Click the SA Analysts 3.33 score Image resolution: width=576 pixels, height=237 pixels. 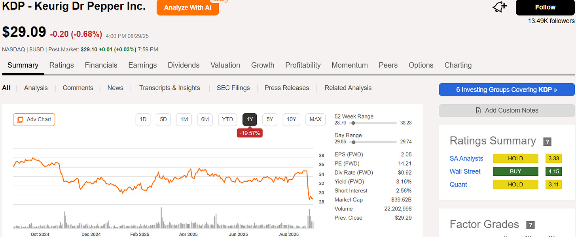553,158
